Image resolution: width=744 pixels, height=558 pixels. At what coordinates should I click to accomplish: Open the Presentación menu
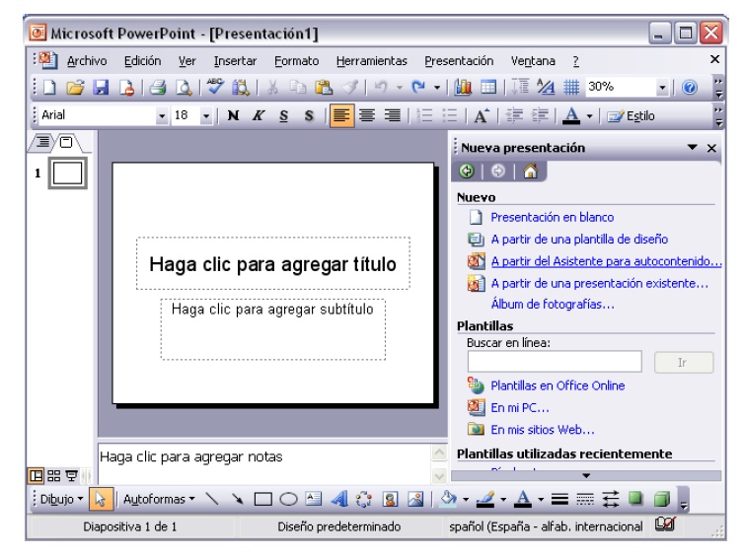tap(459, 61)
